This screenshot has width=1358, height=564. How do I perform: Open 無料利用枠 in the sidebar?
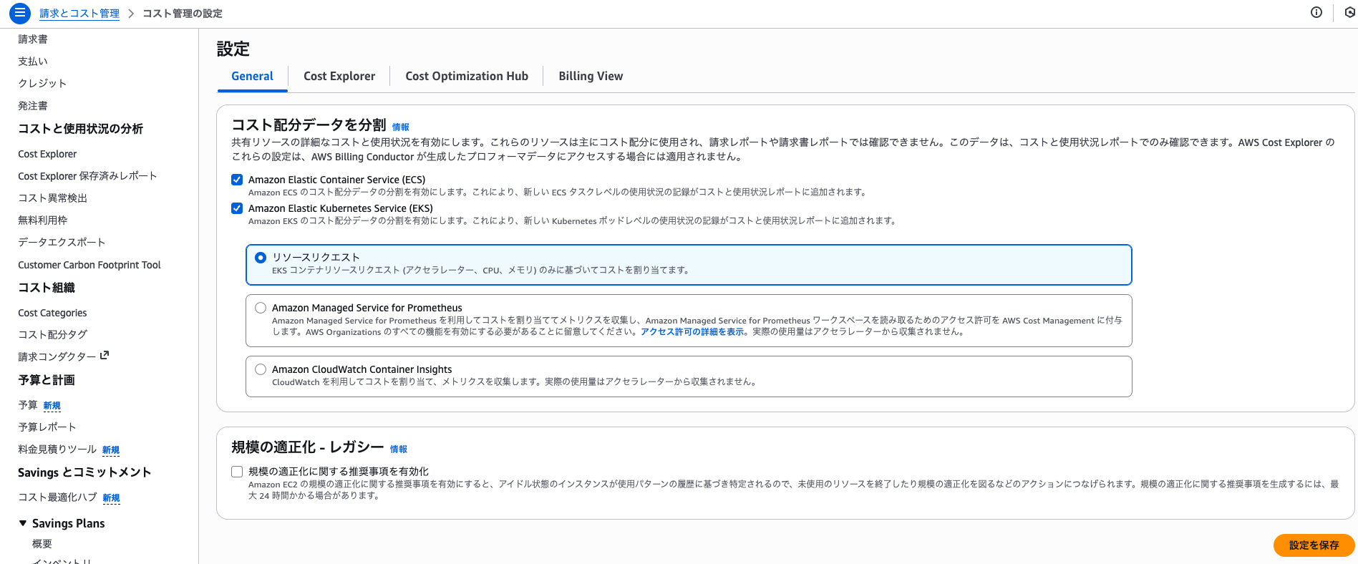point(43,220)
